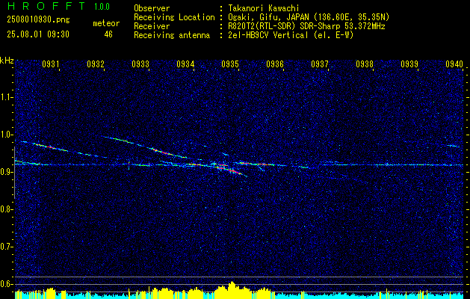Click the 0939 time marker

pyautogui.click(x=409, y=64)
